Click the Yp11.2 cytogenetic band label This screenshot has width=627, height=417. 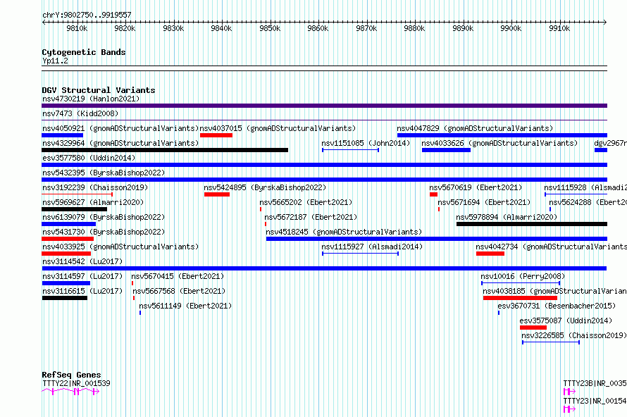tap(55, 61)
